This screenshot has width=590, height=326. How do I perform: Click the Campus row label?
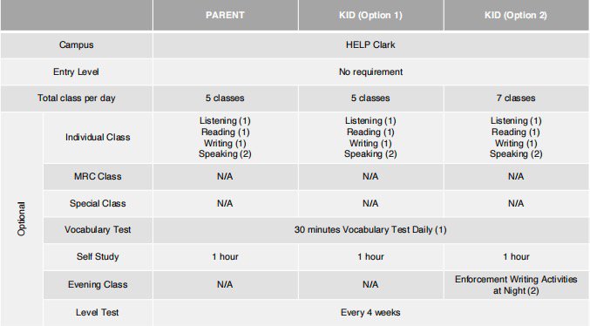pos(77,44)
